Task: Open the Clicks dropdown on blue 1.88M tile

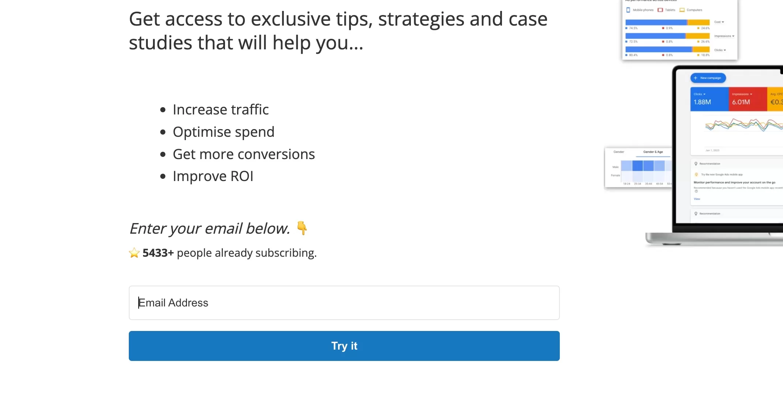Action: [700, 94]
